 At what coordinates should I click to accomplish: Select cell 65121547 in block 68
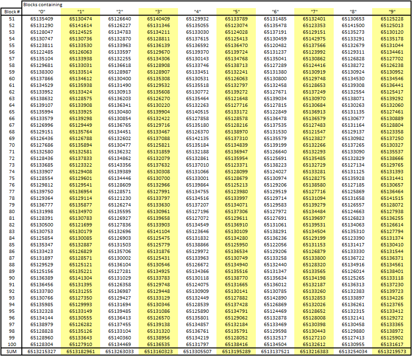tap(314, 132)
